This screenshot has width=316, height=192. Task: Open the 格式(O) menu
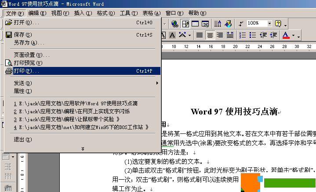point(106,13)
